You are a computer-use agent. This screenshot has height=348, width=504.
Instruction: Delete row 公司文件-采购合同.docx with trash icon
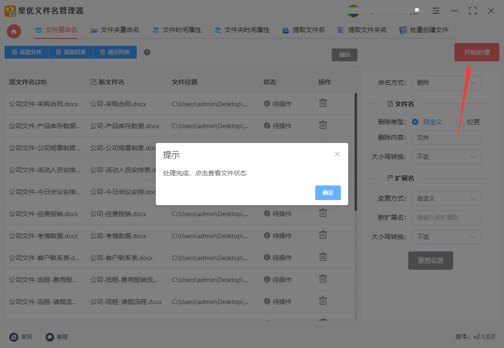323,103
